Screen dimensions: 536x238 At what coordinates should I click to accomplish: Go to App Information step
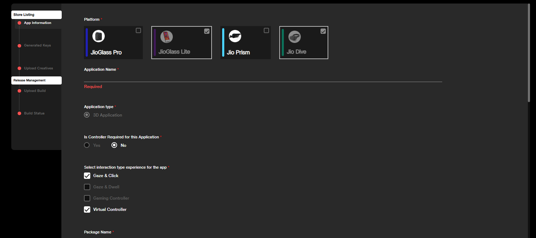[37, 23]
